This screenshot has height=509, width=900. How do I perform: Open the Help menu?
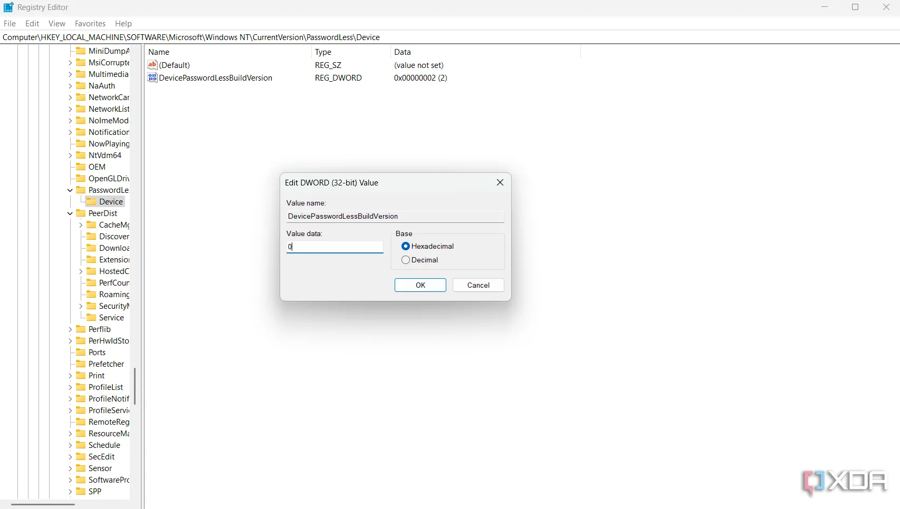[123, 24]
